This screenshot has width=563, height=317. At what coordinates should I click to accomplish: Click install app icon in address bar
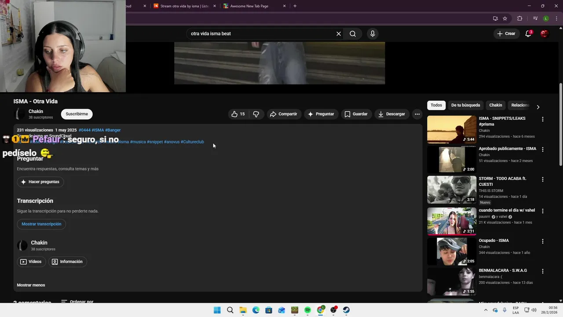click(x=495, y=18)
